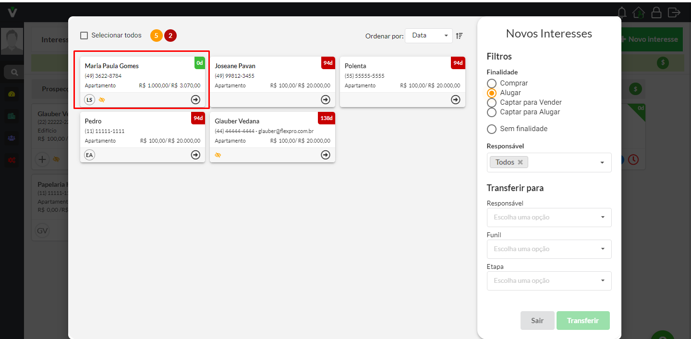Open Joseane Pavan arrow icon

326,99
